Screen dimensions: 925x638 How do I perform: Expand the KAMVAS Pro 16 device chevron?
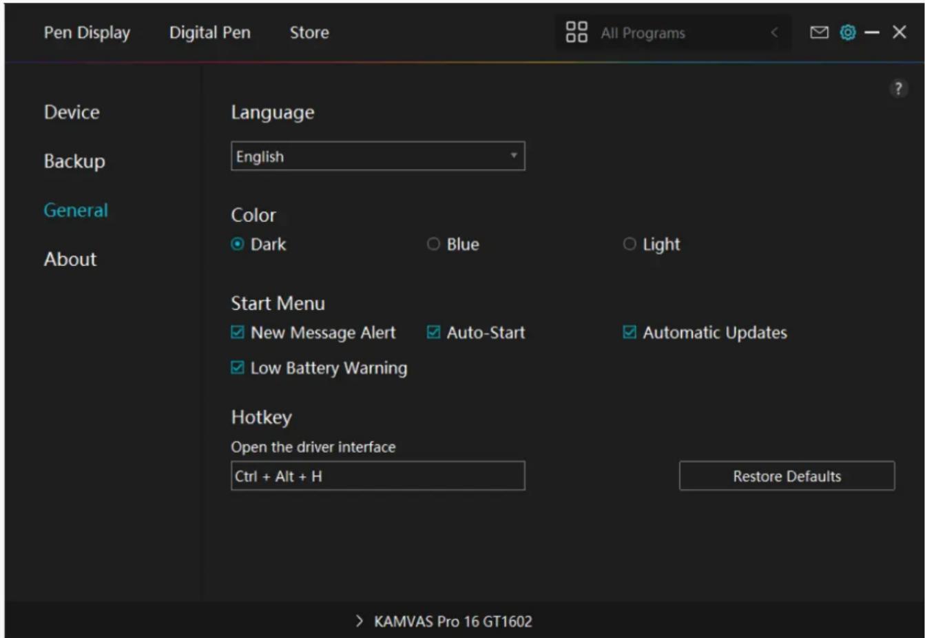point(359,621)
